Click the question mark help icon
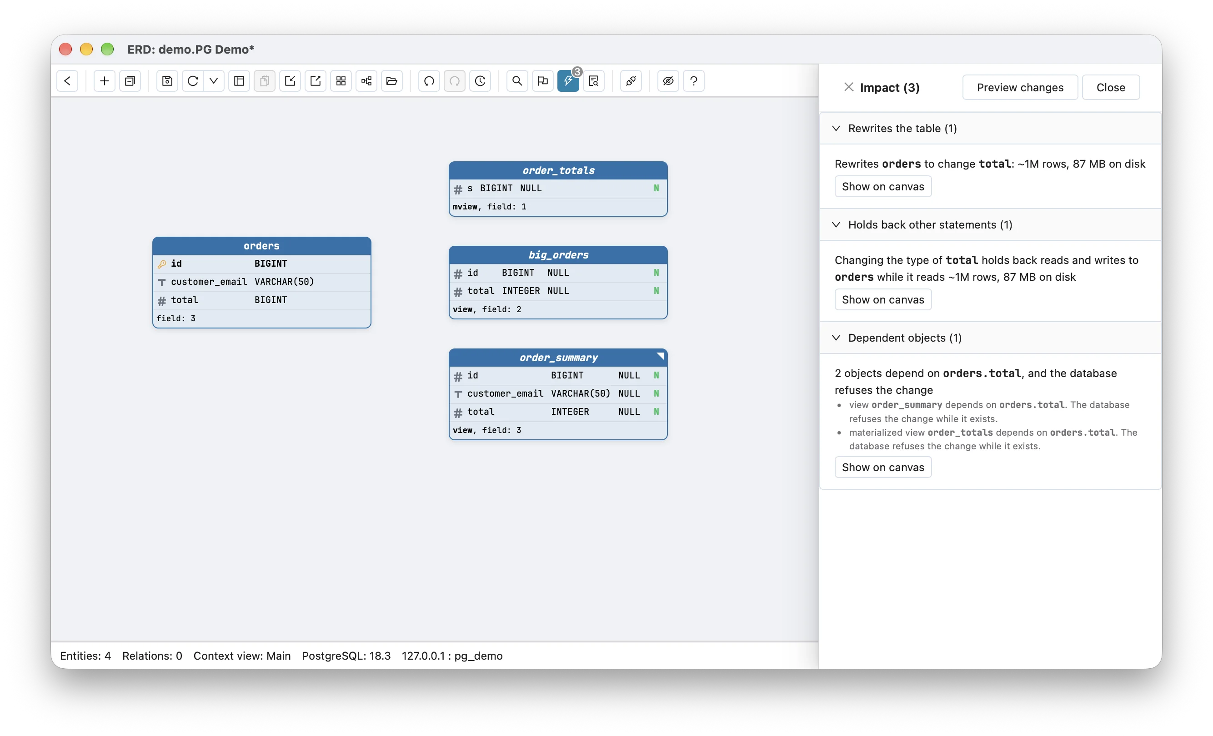Image resolution: width=1213 pixels, height=736 pixels. [x=694, y=81]
